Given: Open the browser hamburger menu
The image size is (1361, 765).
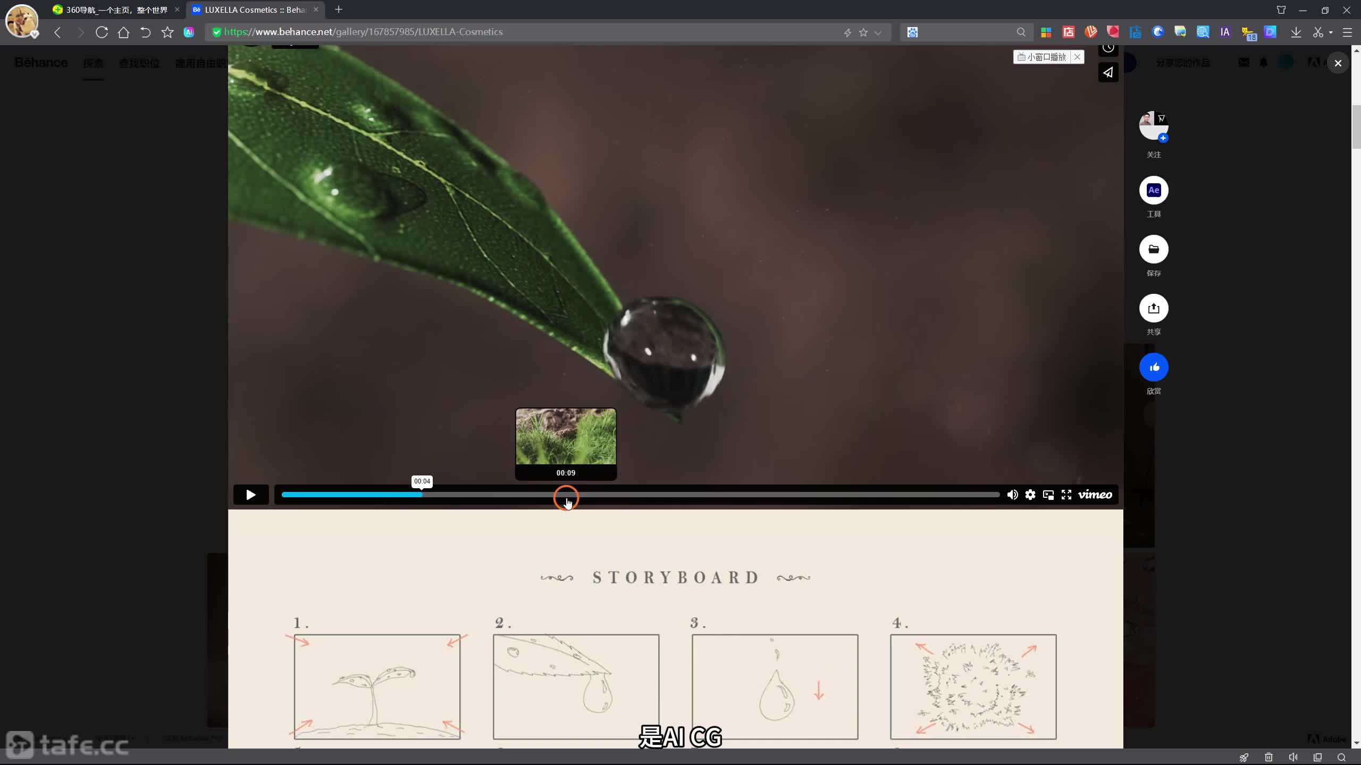Looking at the screenshot, I should 1347,32.
